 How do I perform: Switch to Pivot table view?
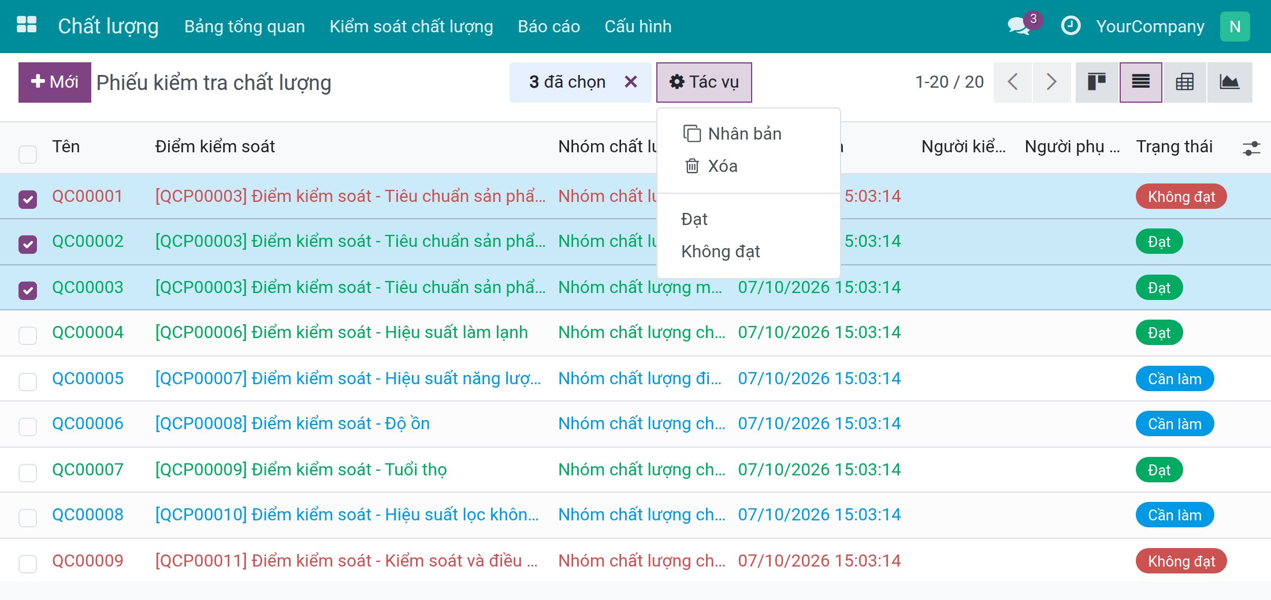[x=1184, y=82]
